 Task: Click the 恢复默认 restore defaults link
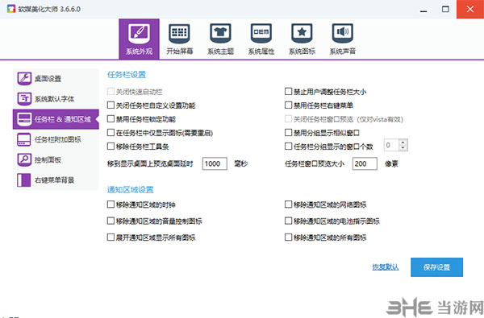pos(386,267)
